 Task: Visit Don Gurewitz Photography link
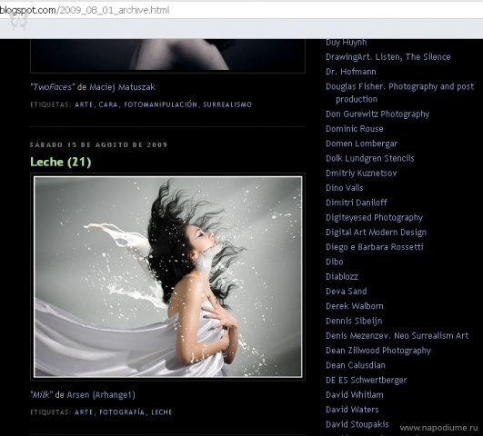click(x=377, y=114)
